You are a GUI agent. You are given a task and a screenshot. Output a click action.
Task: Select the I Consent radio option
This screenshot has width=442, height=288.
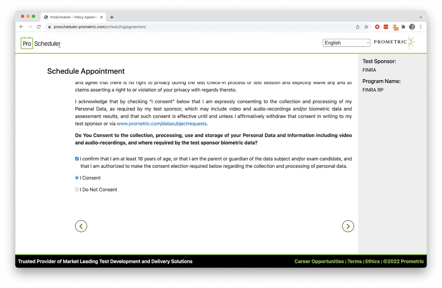pyautogui.click(x=77, y=178)
